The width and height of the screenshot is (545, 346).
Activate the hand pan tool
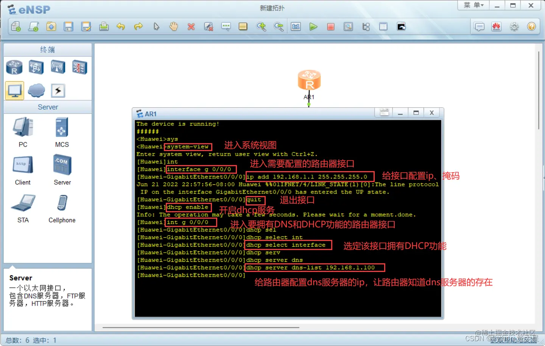[174, 26]
